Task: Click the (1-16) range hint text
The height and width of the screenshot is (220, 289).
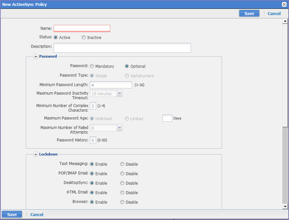Action: (x=139, y=85)
